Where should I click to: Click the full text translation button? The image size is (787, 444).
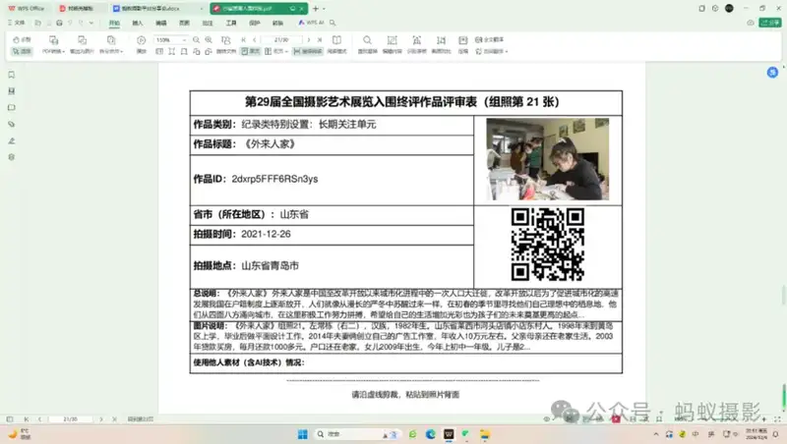coord(489,39)
